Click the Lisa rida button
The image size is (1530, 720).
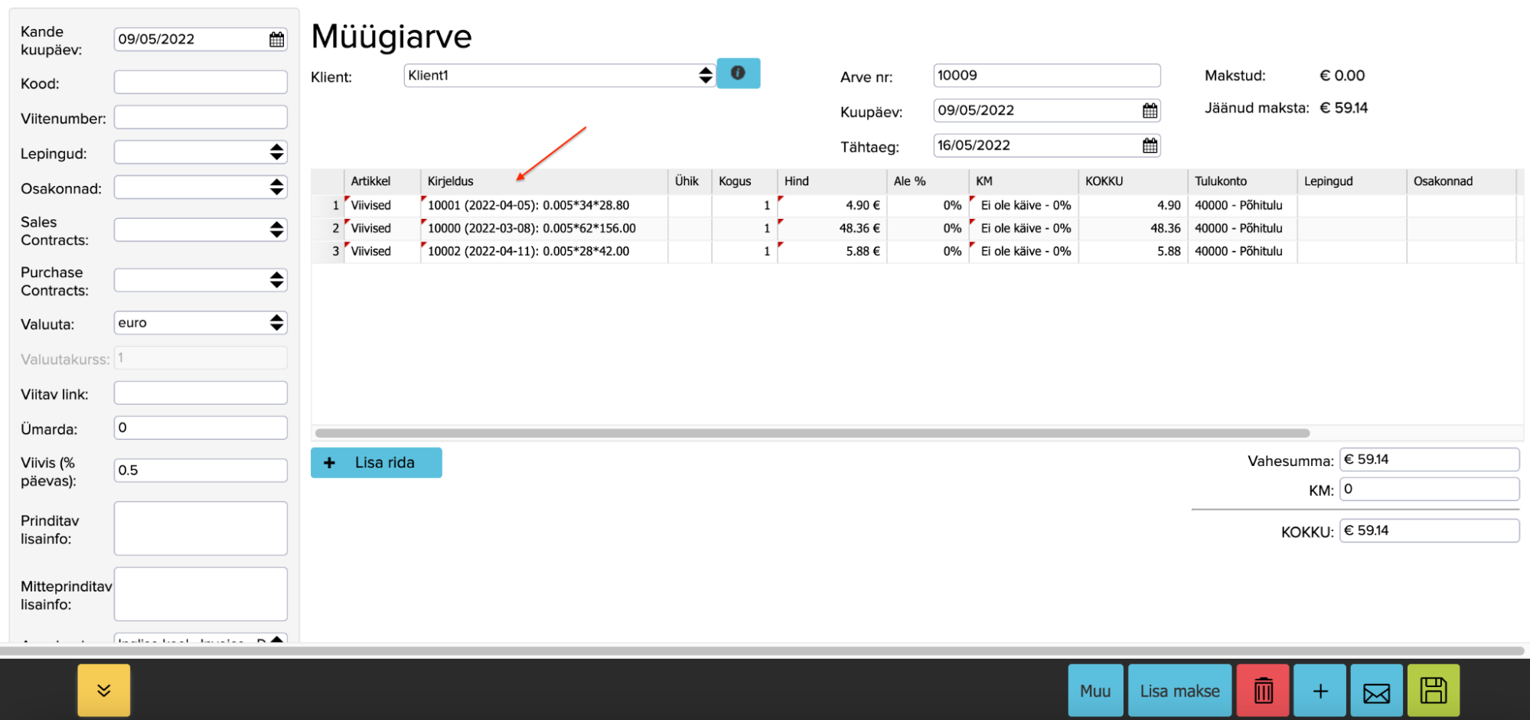point(376,463)
